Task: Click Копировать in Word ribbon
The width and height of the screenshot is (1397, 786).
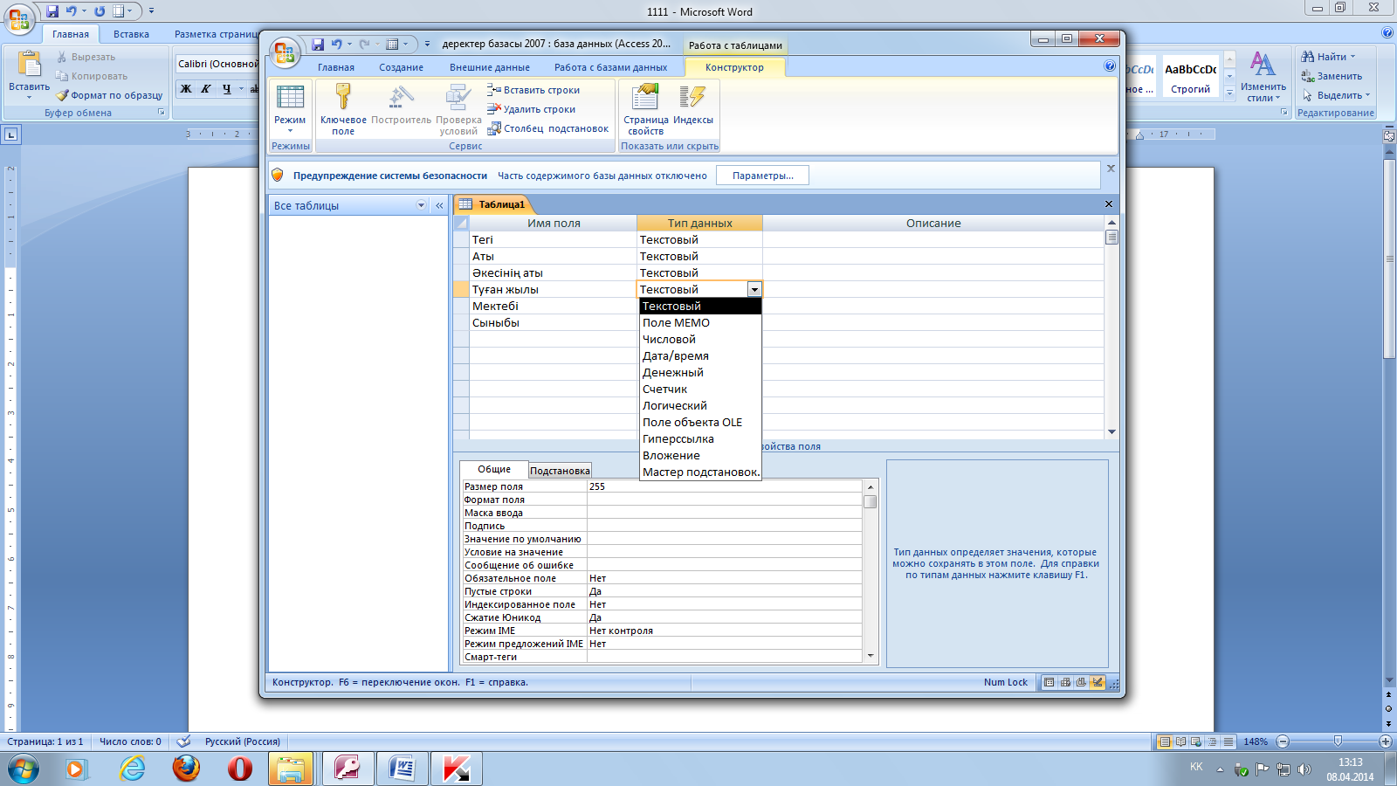Action: pyautogui.click(x=92, y=76)
